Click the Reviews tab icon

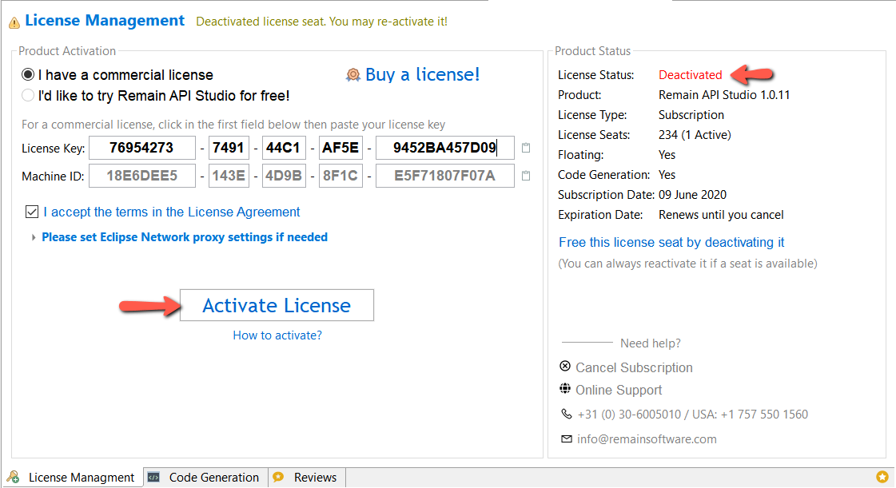click(278, 477)
